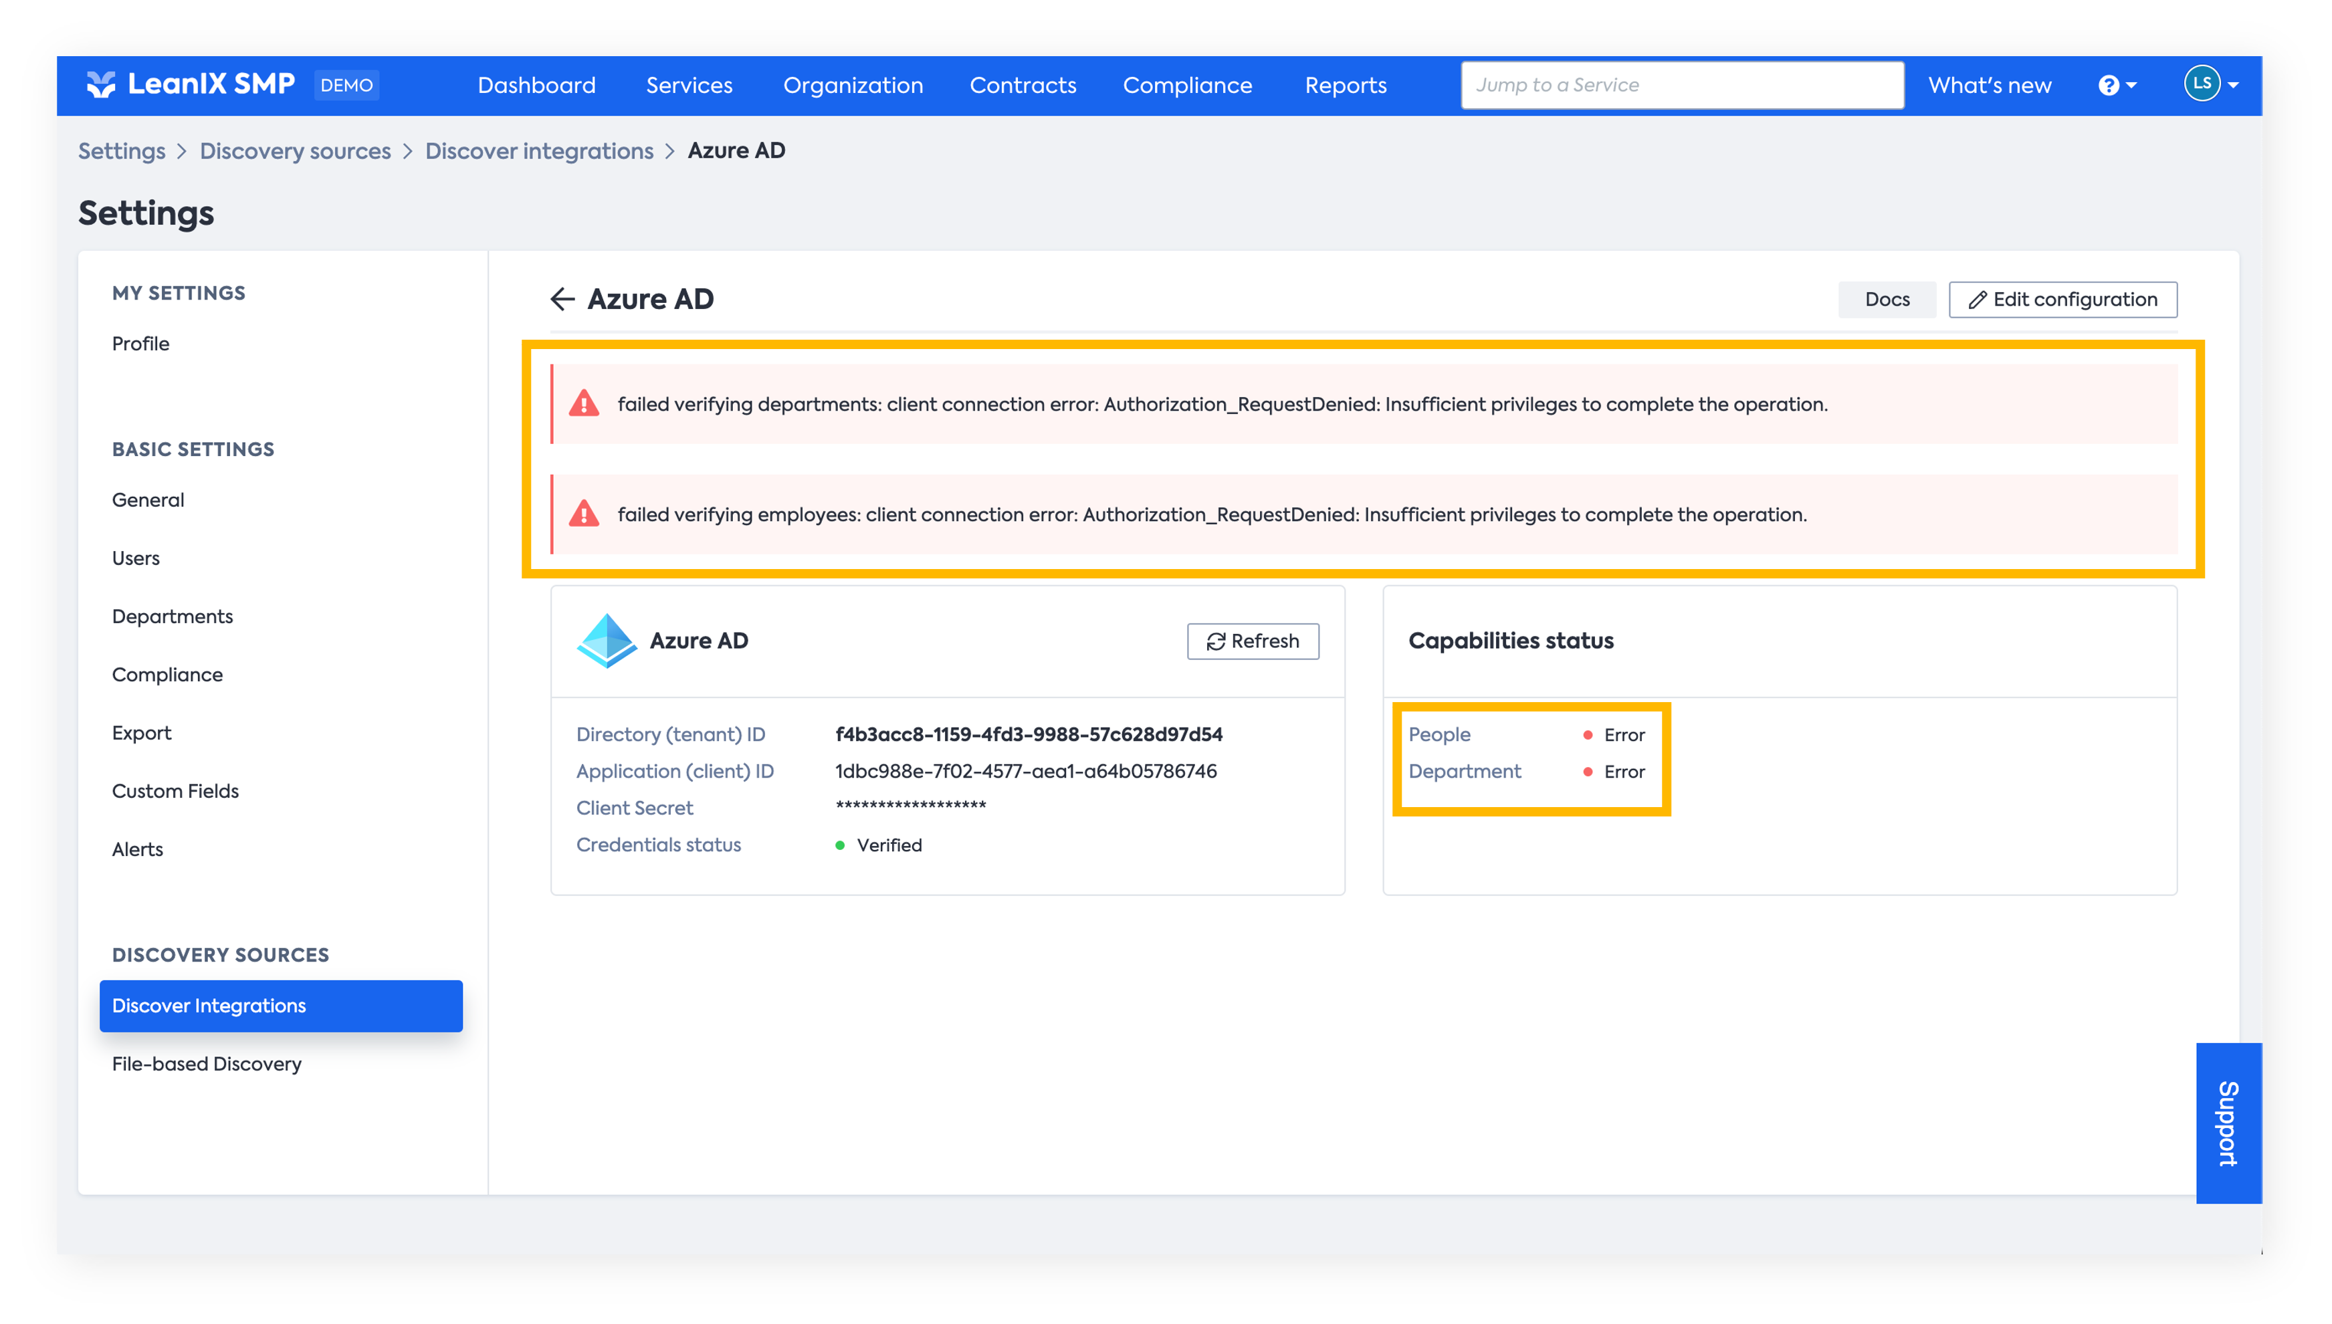The width and height of the screenshot is (2332, 1324).
Task: Select Compliance in the sidebar
Action: coord(167,675)
